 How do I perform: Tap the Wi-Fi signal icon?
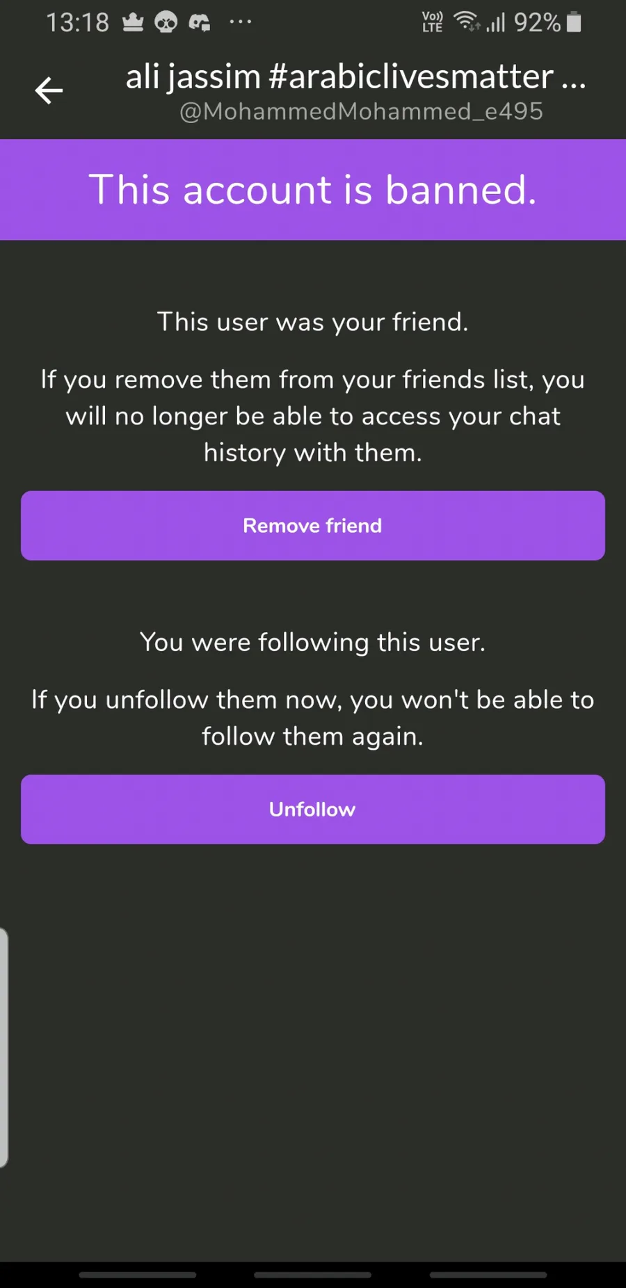click(x=467, y=22)
